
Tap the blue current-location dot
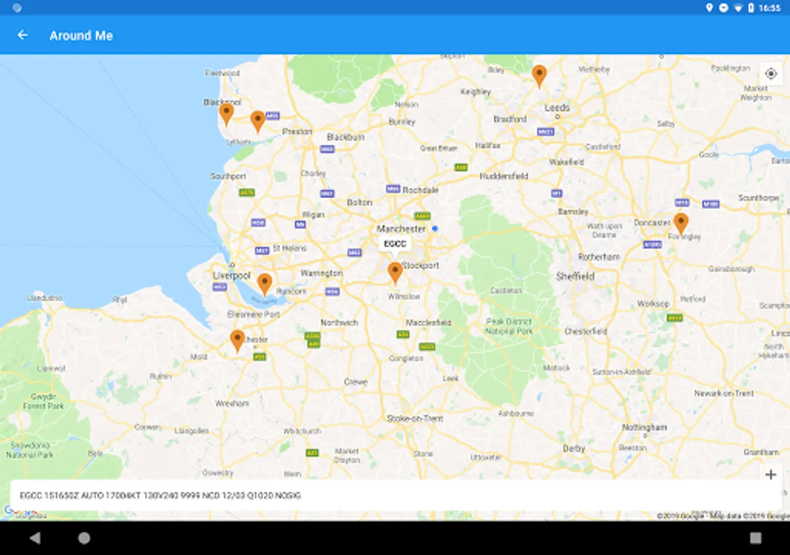pos(434,228)
